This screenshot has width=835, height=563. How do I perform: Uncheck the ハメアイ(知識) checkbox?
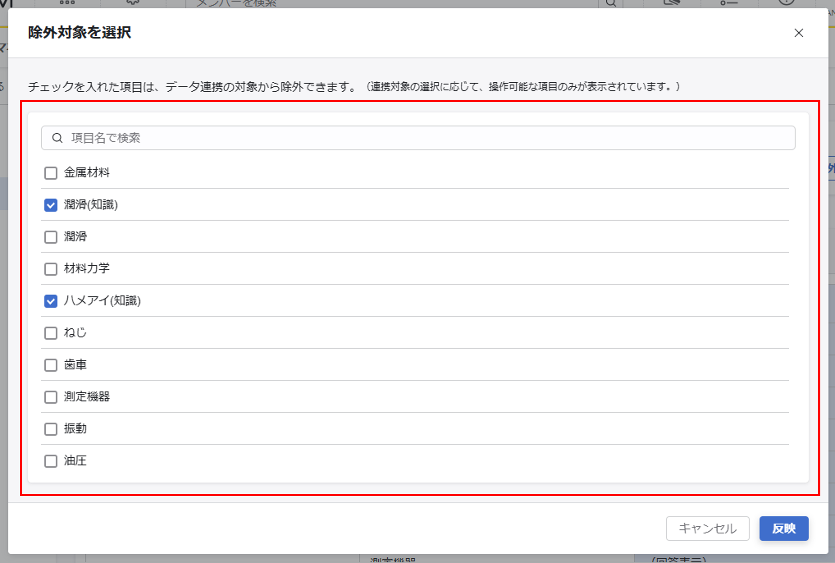(51, 301)
